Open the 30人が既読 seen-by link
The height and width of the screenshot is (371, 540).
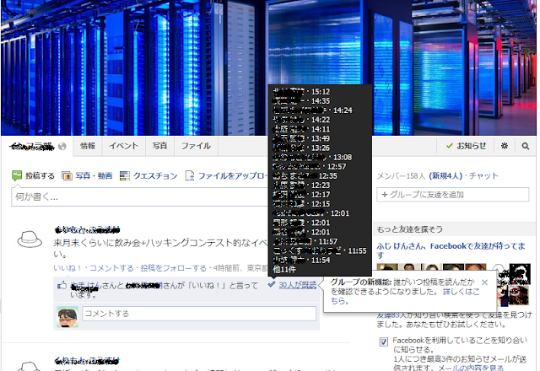[298, 285]
